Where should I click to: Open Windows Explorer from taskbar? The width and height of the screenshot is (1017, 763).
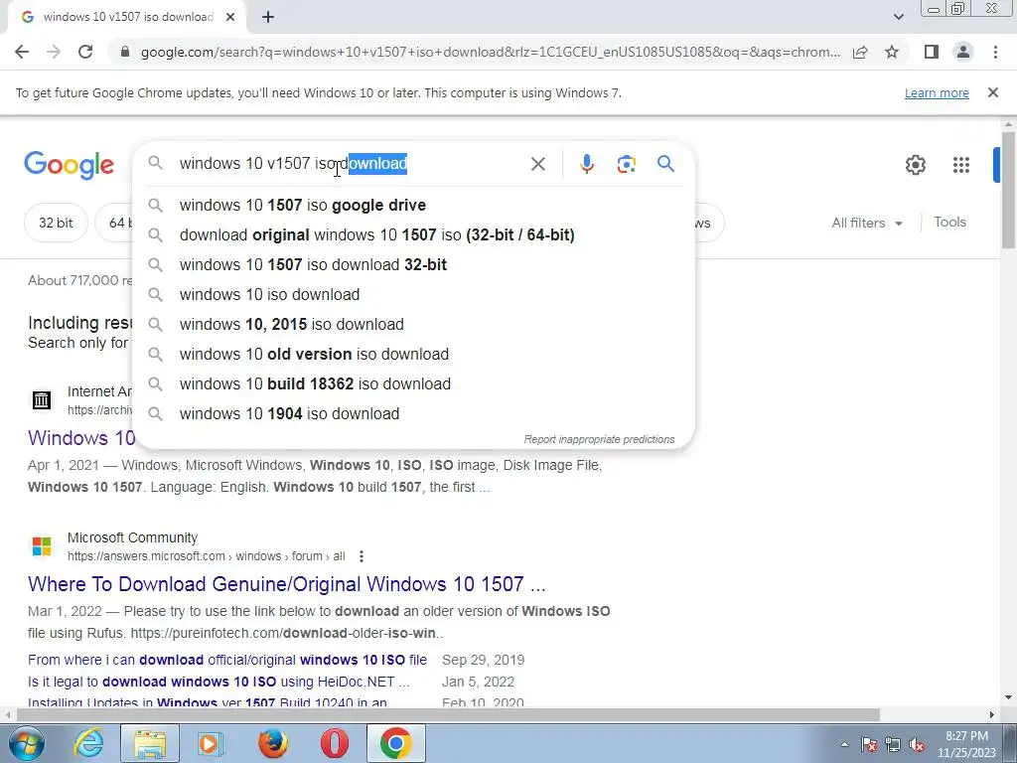tap(150, 743)
